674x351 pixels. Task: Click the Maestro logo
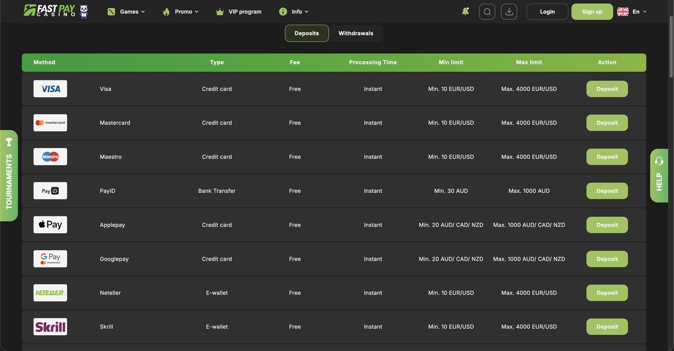(51, 157)
